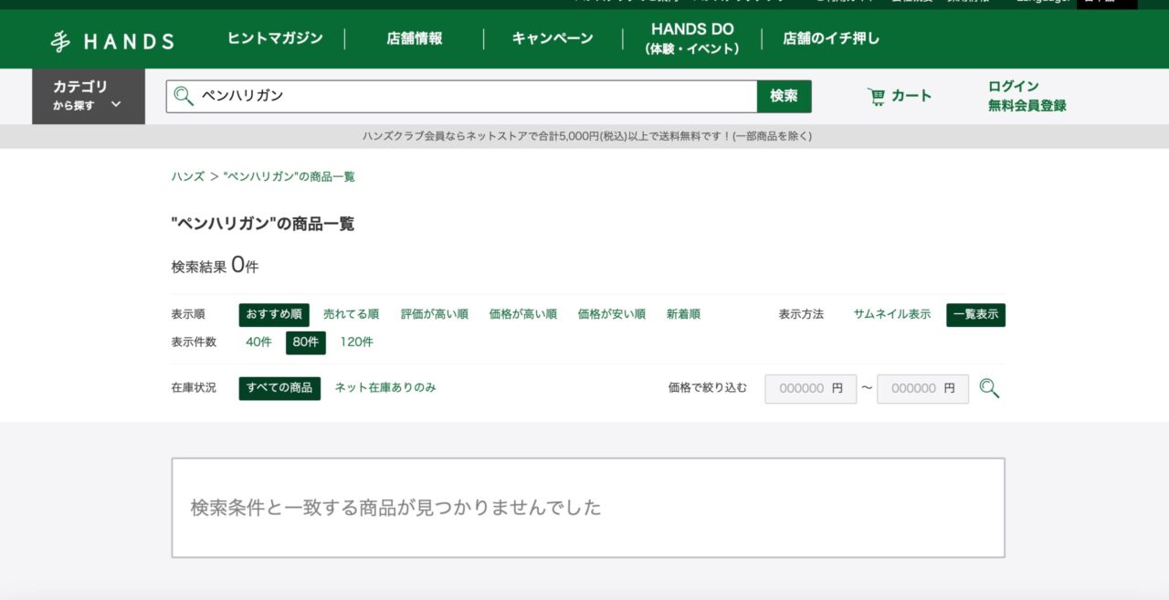Image resolution: width=1169 pixels, height=600 pixels.
Task: Click the 価格で絞り込む label
Action: pos(708,387)
